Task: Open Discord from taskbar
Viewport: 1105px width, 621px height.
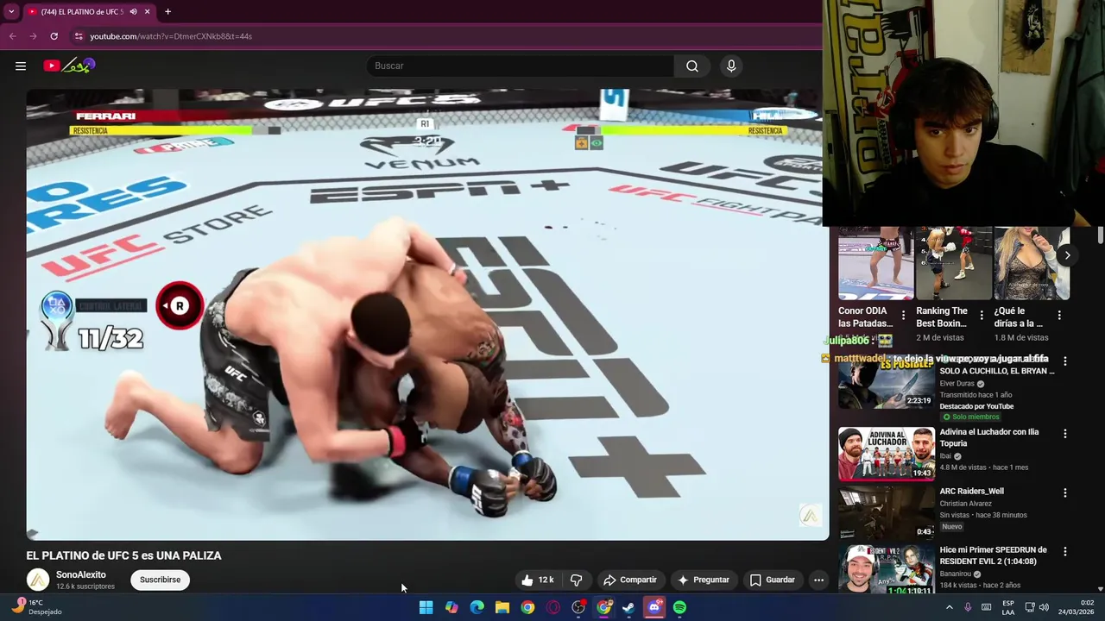Action: [654, 607]
